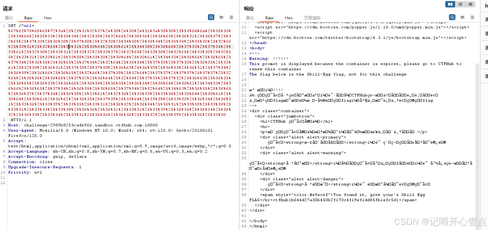Select side-by-side layout icon

(450, 4)
